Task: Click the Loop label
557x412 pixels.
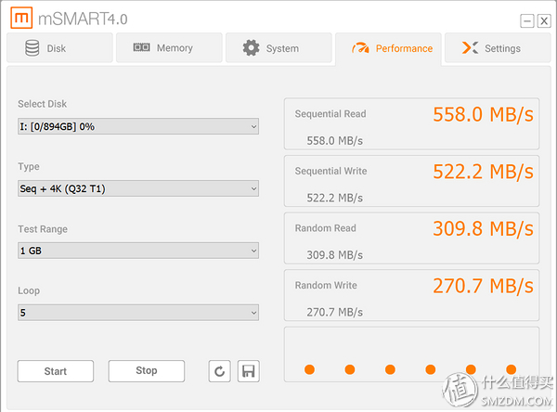Action: tap(29, 290)
